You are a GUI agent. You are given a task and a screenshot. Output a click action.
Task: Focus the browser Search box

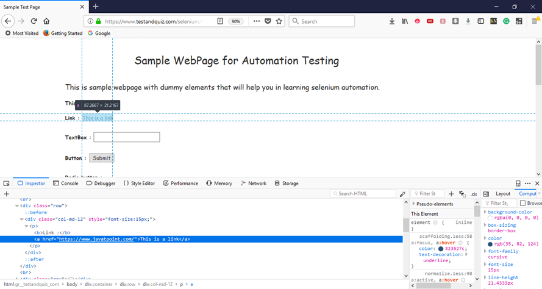322,21
